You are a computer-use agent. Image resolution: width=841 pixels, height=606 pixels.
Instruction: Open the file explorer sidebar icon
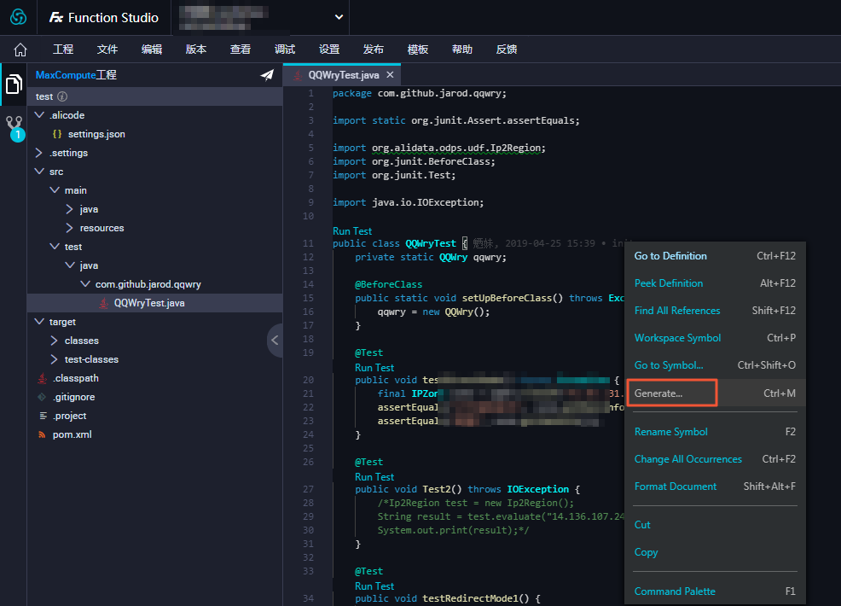point(14,84)
